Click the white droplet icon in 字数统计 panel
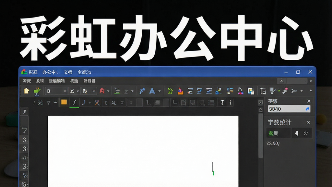Image resolution: width=332 pixels, height=187 pixels. tap(297, 133)
